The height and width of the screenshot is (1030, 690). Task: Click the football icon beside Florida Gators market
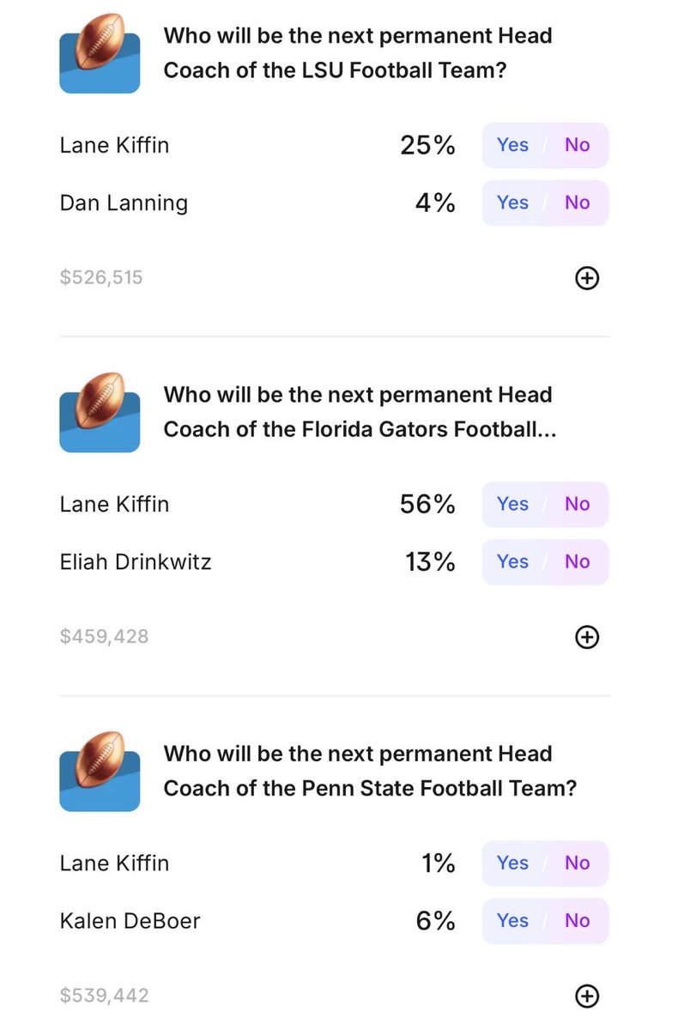(x=100, y=412)
